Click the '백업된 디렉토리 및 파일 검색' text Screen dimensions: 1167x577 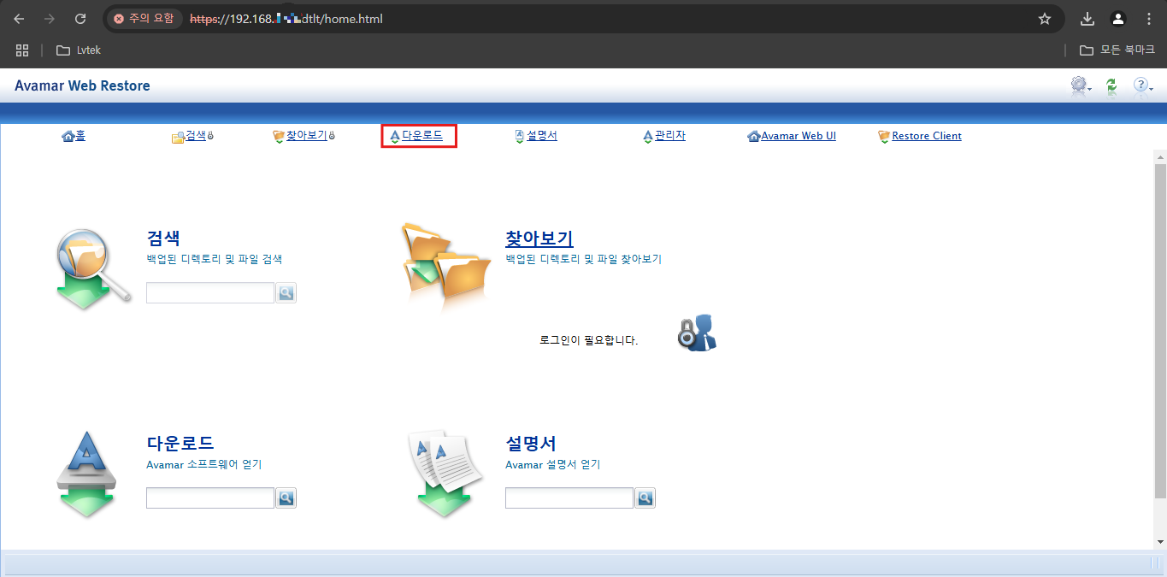[215, 258]
